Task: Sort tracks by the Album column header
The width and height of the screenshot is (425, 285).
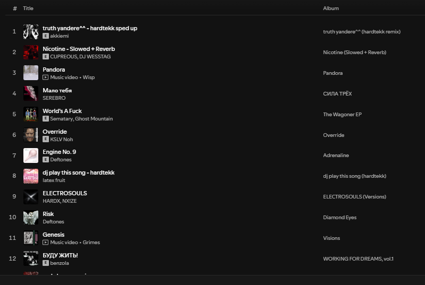Action: pyautogui.click(x=331, y=8)
